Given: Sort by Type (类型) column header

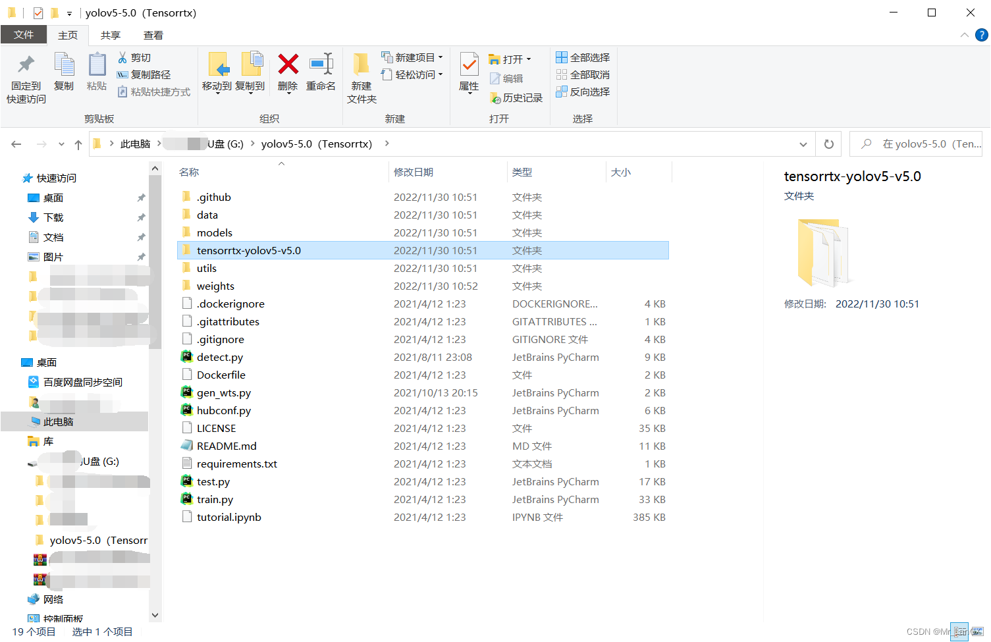Looking at the screenshot, I should [x=522, y=173].
